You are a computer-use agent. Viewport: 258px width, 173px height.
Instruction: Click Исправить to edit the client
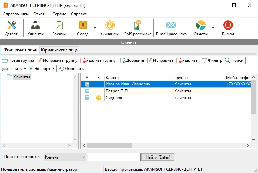pyautogui.click(x=160, y=60)
